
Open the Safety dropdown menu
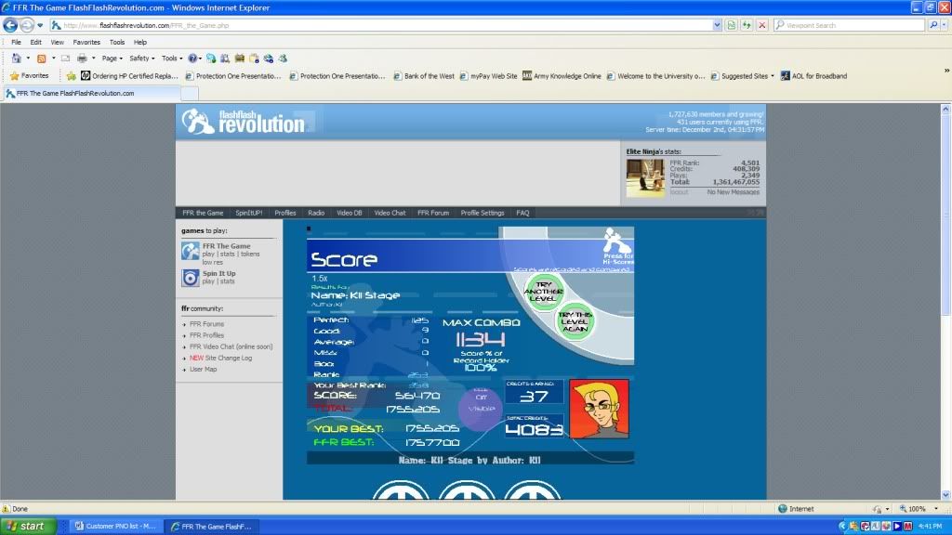click(141, 59)
